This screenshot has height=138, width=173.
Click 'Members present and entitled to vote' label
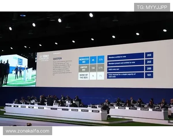point(126,63)
